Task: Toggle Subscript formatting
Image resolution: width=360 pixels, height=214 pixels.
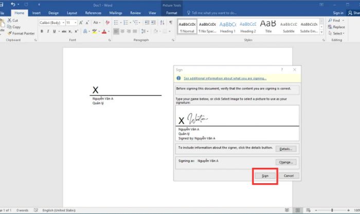Action: tap(70, 31)
